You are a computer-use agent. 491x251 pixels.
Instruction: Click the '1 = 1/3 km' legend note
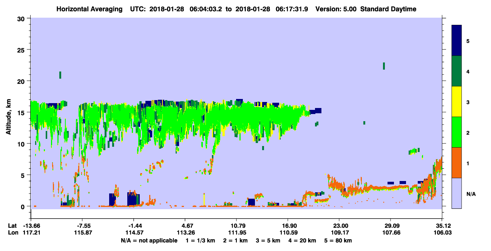click(201, 240)
